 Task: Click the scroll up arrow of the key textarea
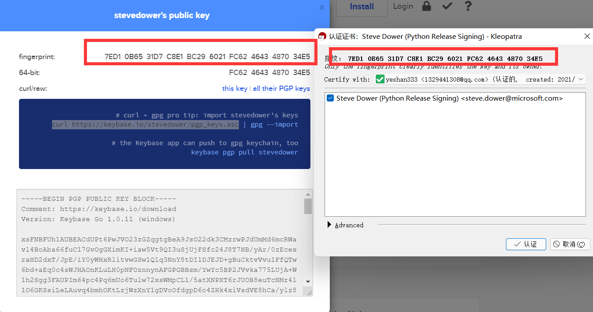(308, 194)
